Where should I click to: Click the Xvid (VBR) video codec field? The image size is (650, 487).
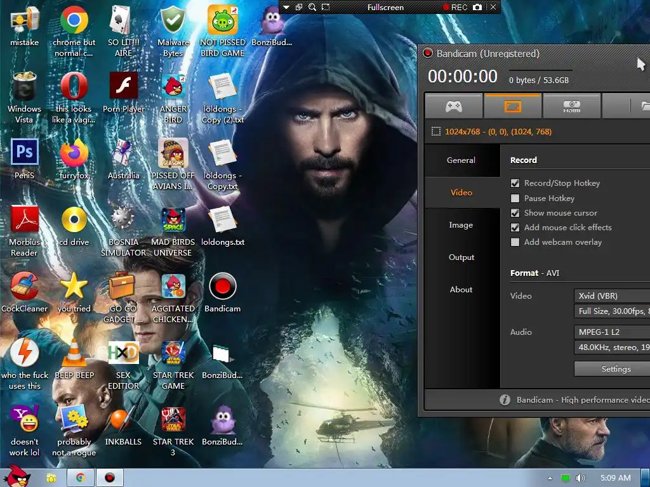[x=612, y=295]
